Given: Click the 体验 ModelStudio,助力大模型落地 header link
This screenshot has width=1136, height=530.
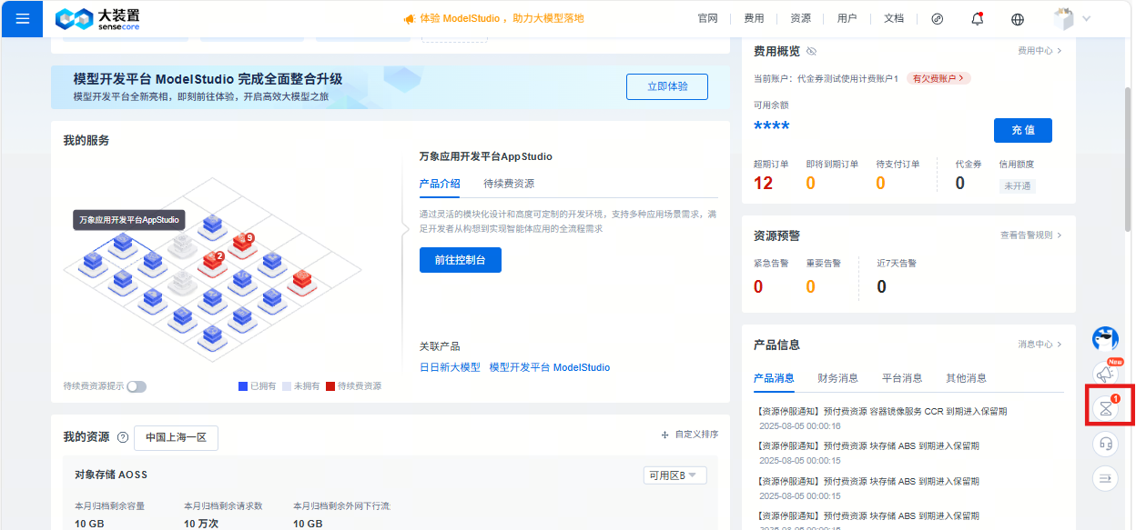Looking at the screenshot, I should pyautogui.click(x=502, y=19).
